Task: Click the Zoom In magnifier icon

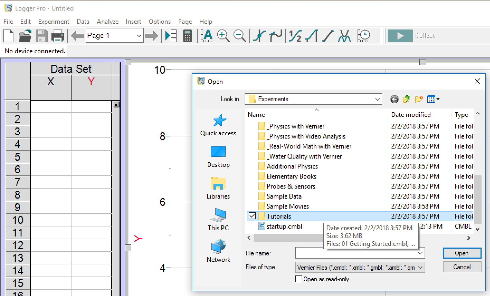Action: (223, 36)
